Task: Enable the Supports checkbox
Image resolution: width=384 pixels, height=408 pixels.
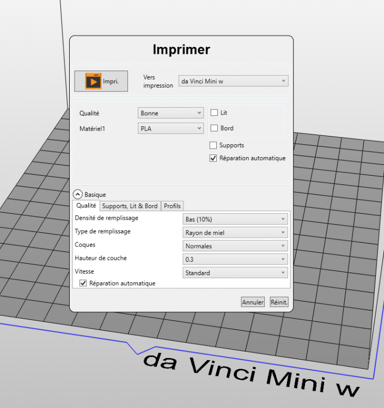Action: [x=213, y=145]
